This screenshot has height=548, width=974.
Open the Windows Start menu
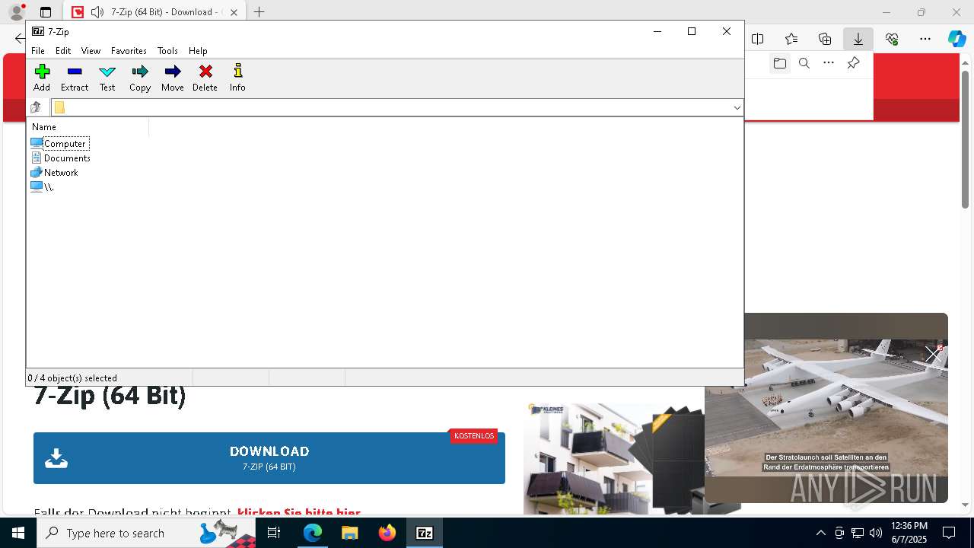(18, 533)
